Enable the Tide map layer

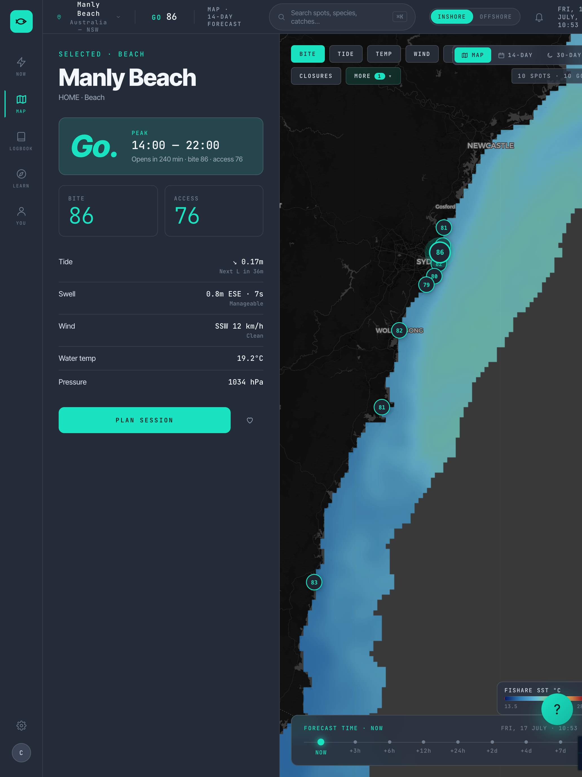pyautogui.click(x=346, y=54)
